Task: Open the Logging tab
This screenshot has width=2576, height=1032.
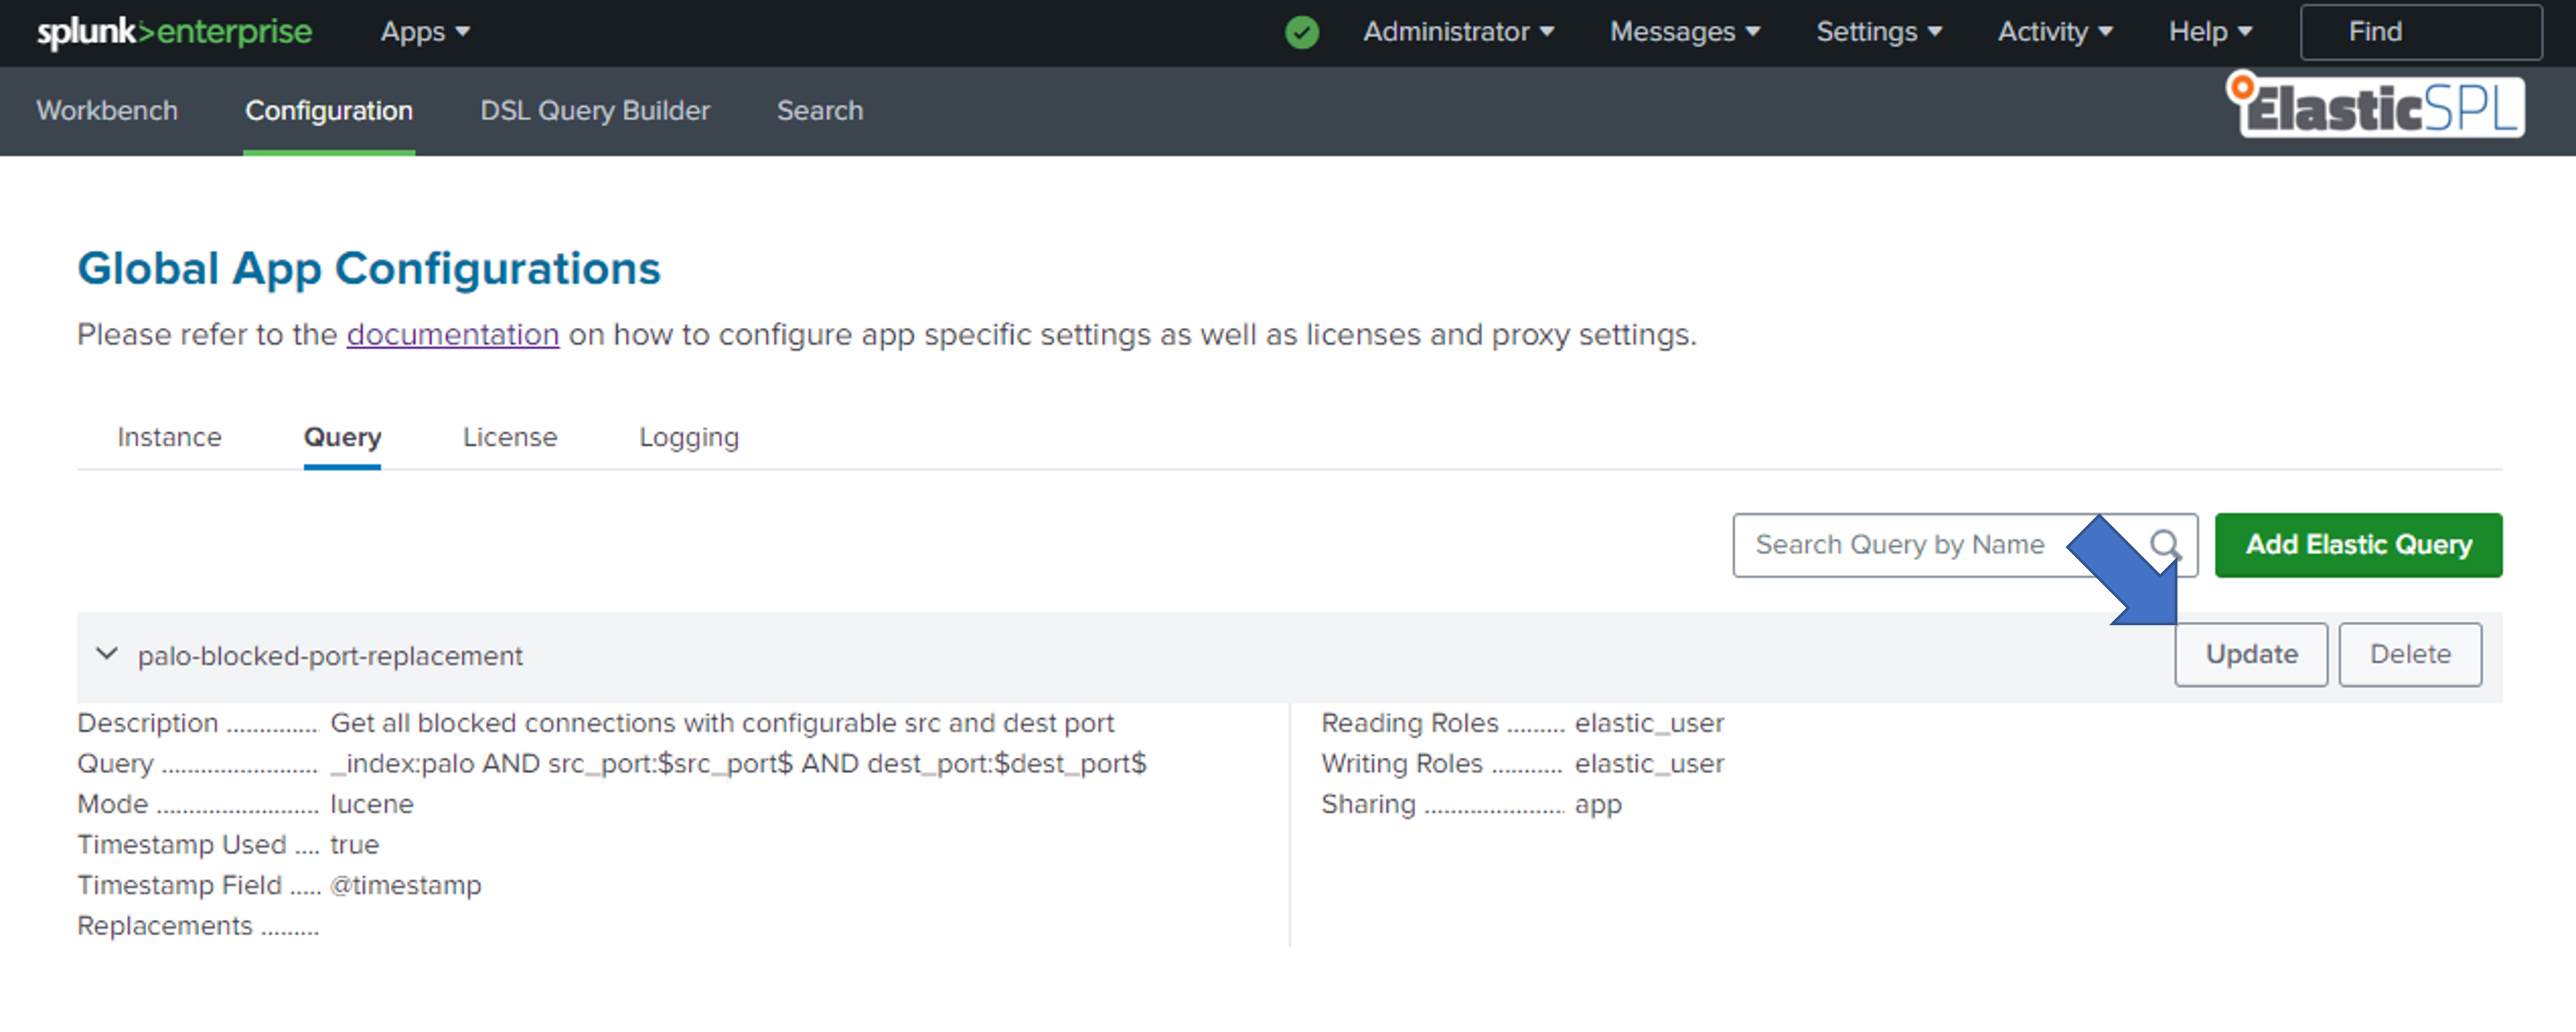Action: point(688,437)
